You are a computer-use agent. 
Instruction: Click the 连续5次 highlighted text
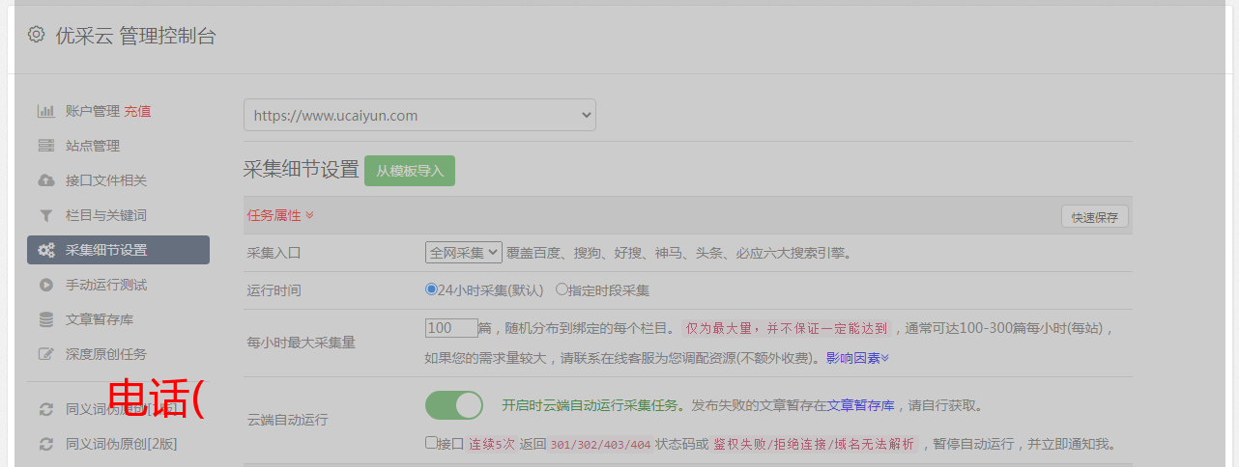[x=492, y=445]
